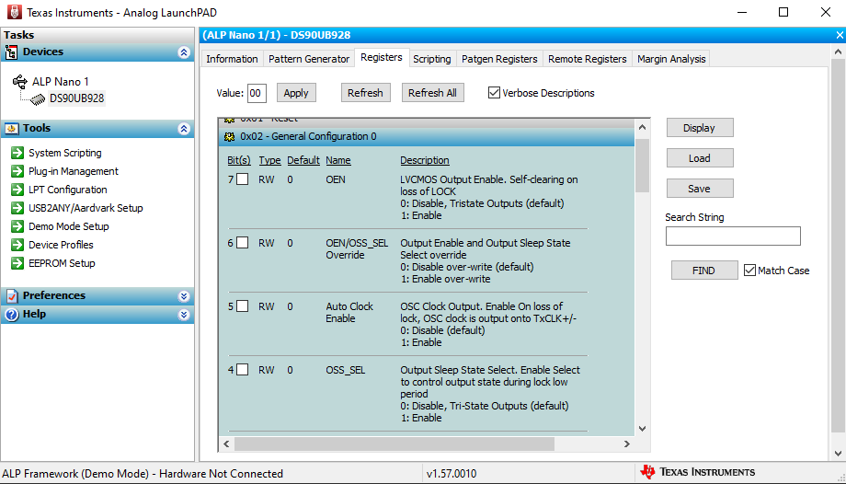Viewport: 846px width, 484px height.
Task: Click the Search String input field
Action: pyautogui.click(x=733, y=236)
